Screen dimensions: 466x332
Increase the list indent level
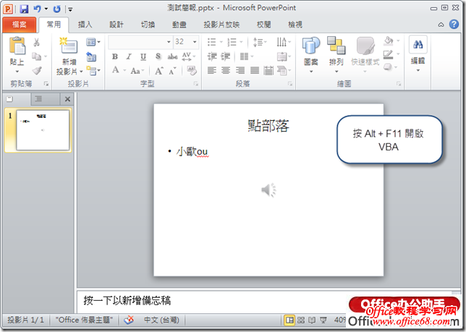(x=226, y=56)
